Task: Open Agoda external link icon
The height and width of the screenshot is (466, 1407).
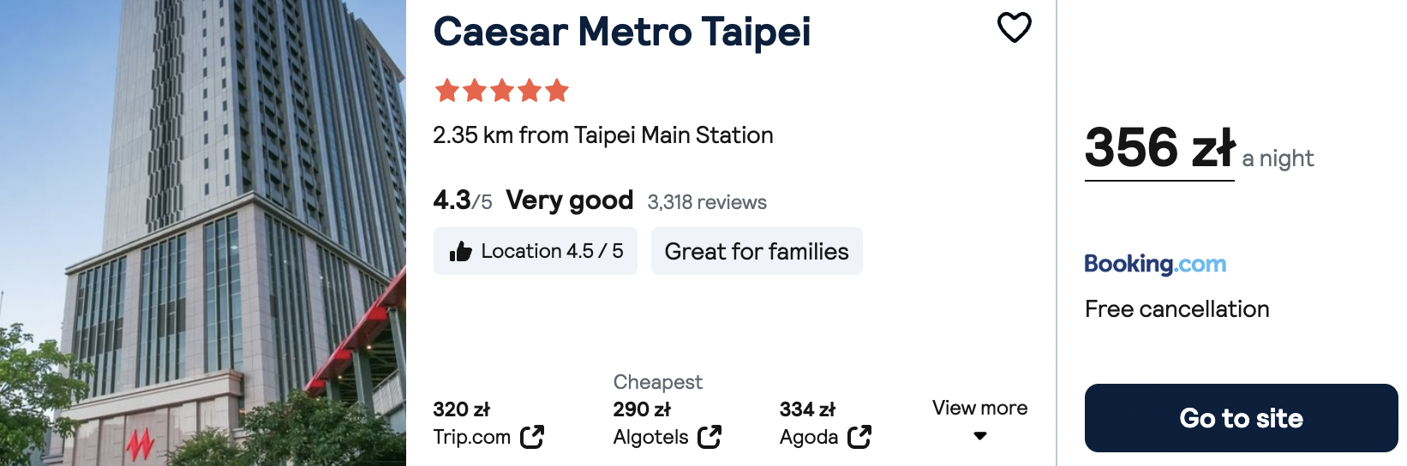Action: [859, 437]
